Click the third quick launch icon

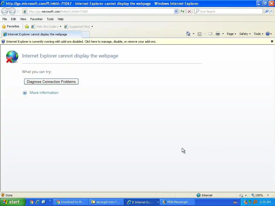(44, 202)
